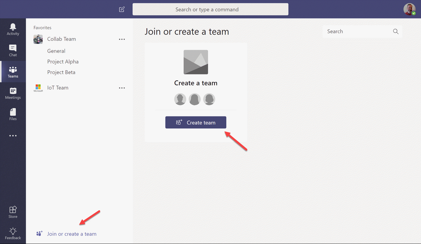
Task: Click the Join or create a team heading
Action: (x=187, y=32)
